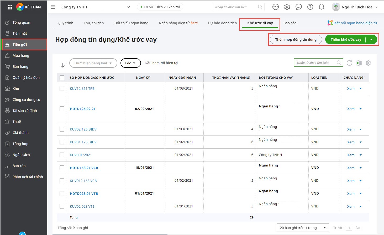Switch to the Quy trình tab

(65, 23)
